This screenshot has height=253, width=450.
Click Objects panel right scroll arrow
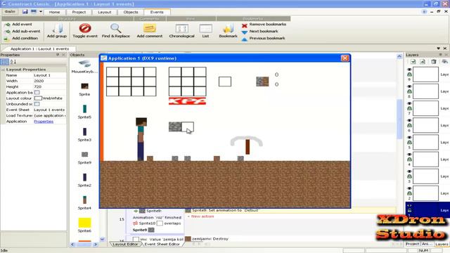tap(96, 245)
